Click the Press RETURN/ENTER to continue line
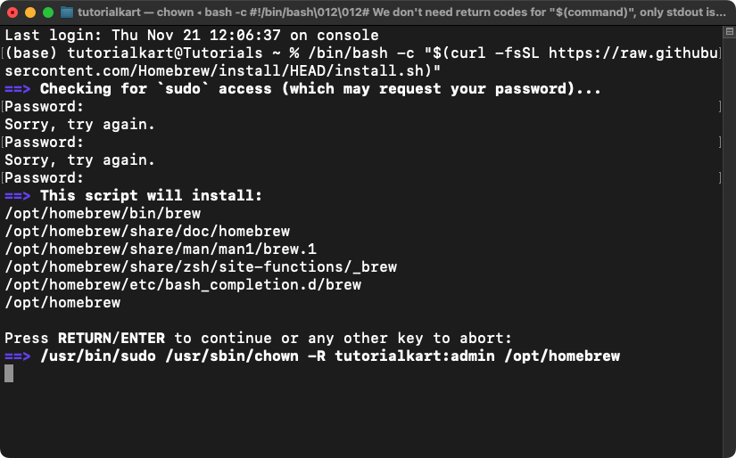736x458 pixels. tap(258, 338)
